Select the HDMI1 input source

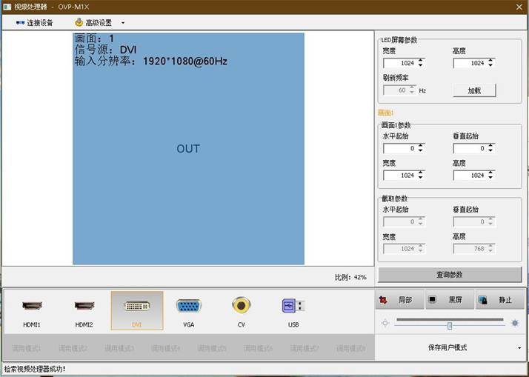tap(32, 310)
